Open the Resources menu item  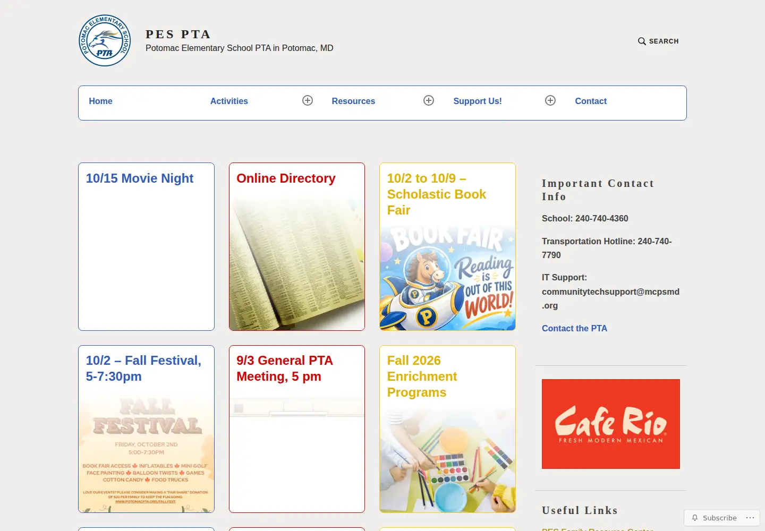coord(353,101)
